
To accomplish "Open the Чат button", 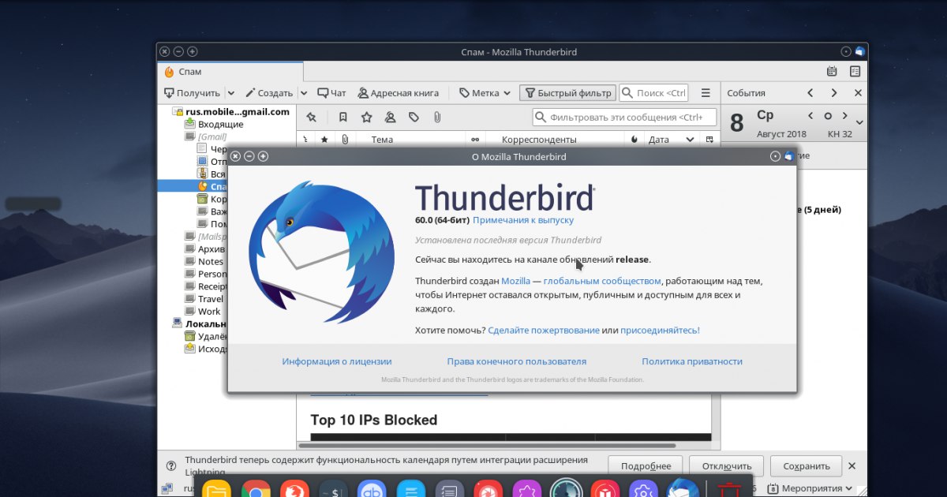I will pos(331,93).
